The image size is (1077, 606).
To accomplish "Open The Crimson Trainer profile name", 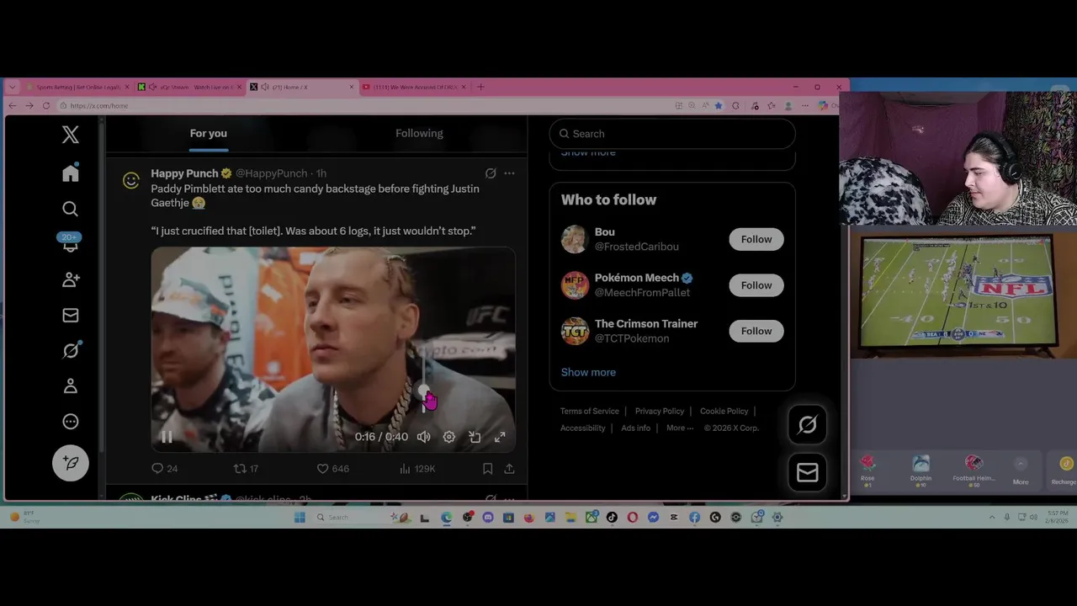I will (646, 323).
